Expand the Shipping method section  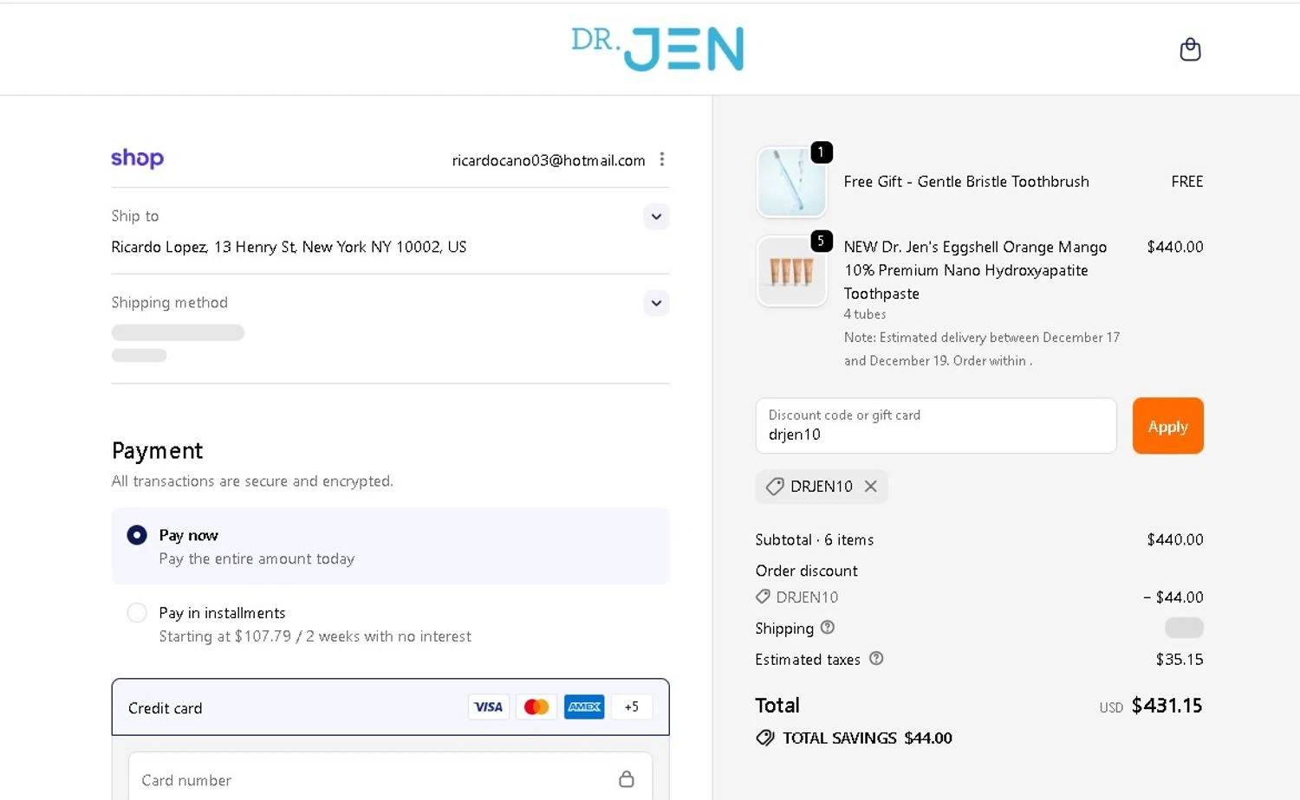pyautogui.click(x=656, y=303)
